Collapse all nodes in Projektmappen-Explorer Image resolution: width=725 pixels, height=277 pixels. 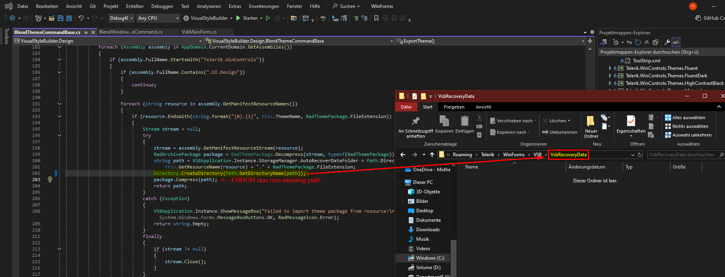(647, 42)
